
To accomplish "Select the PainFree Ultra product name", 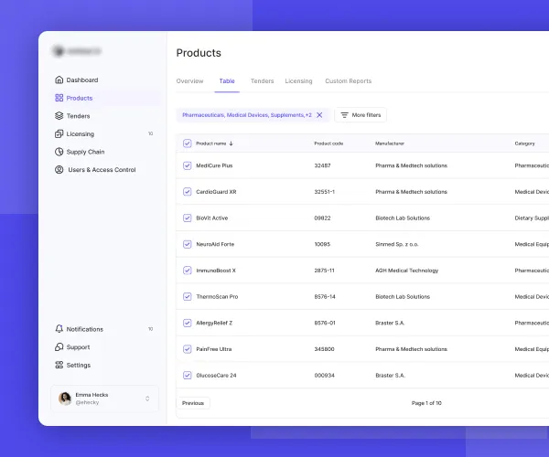I will pos(214,349).
